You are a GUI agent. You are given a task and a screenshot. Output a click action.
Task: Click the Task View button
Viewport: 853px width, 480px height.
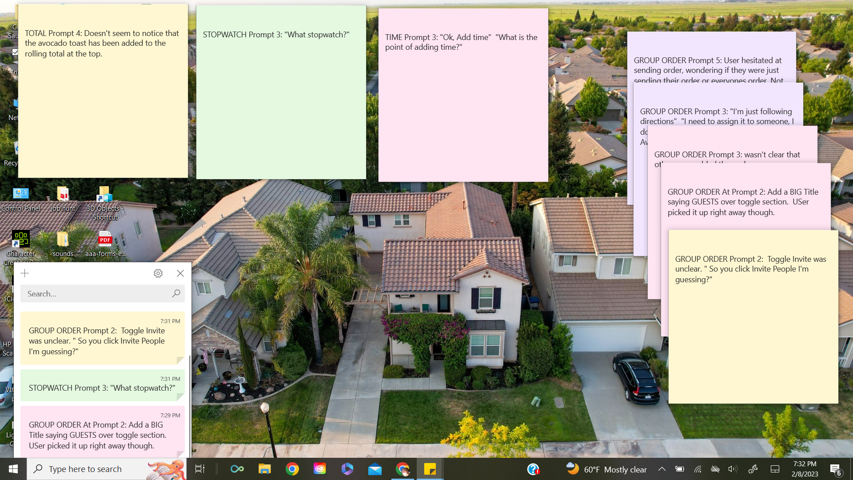[x=200, y=469]
